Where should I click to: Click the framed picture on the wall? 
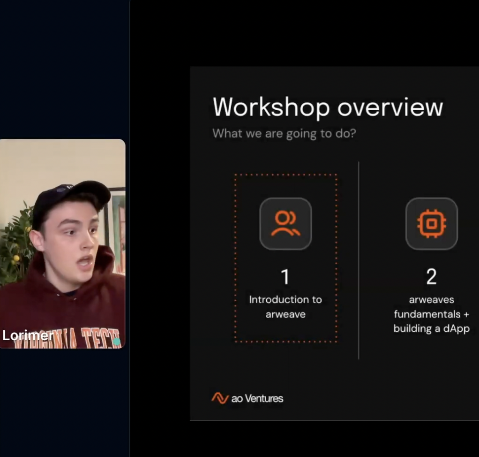[117, 225]
